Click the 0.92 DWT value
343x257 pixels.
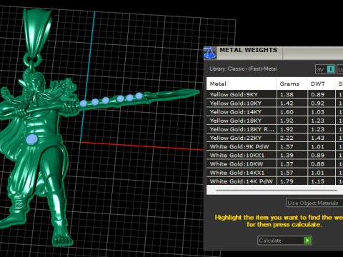coord(317,104)
